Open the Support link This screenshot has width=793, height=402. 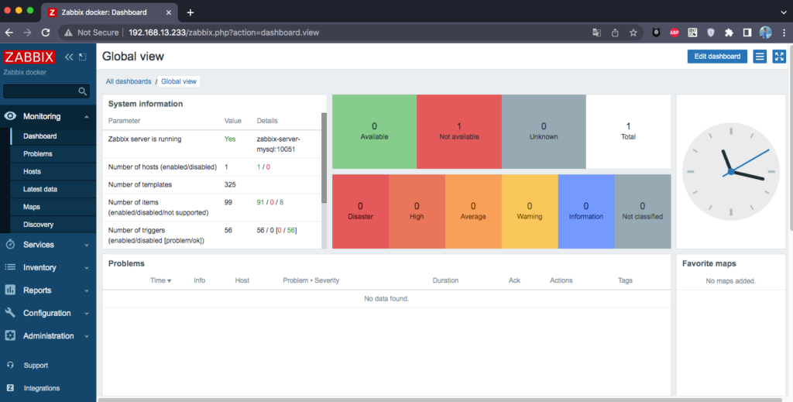pos(36,365)
